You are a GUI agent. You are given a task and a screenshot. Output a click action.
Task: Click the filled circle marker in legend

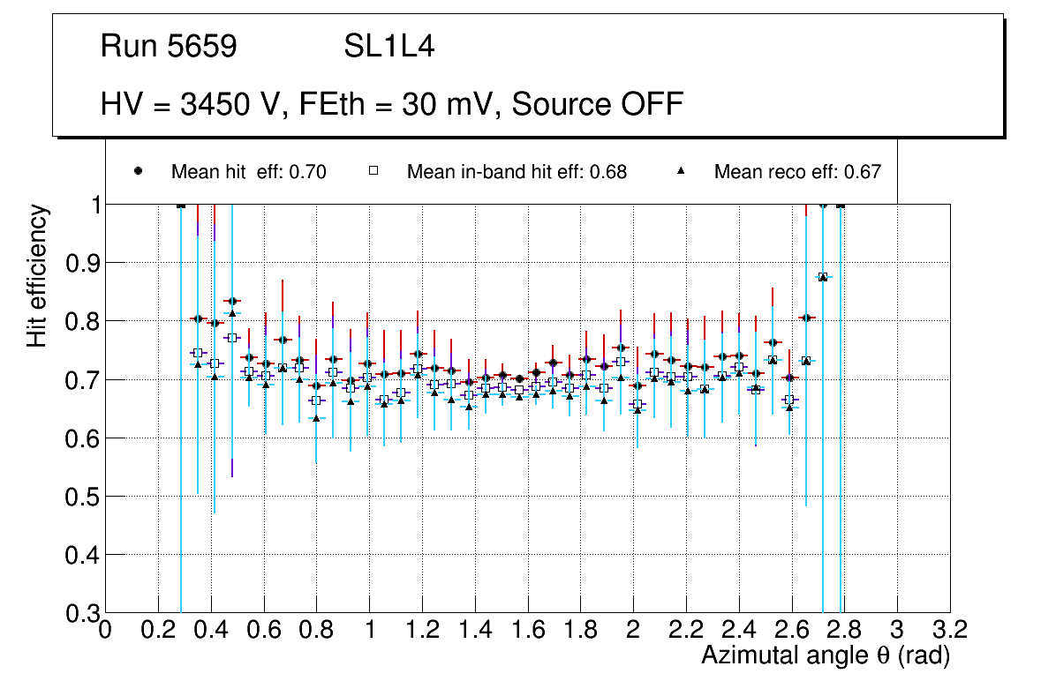(x=138, y=171)
